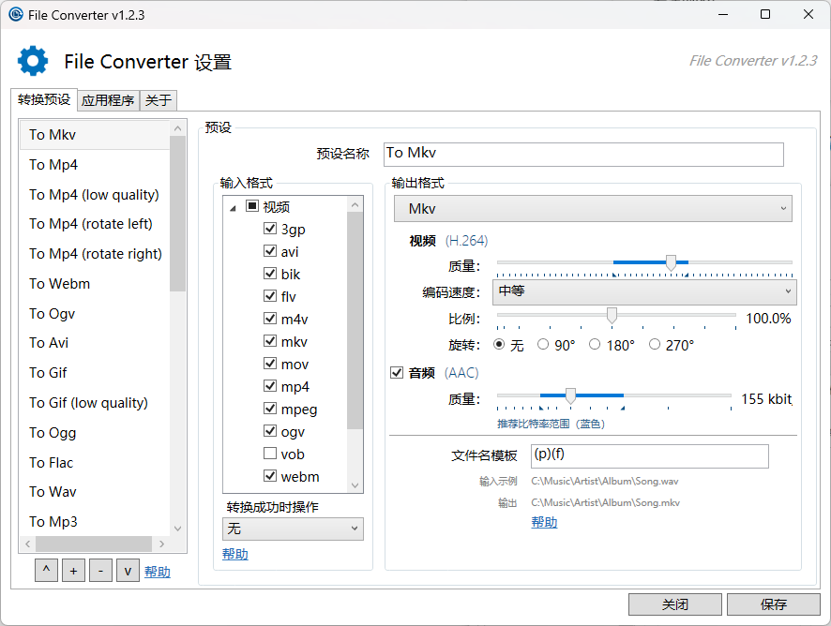The image size is (831, 626).
Task: Select the 180° rotation option
Action: (x=595, y=344)
